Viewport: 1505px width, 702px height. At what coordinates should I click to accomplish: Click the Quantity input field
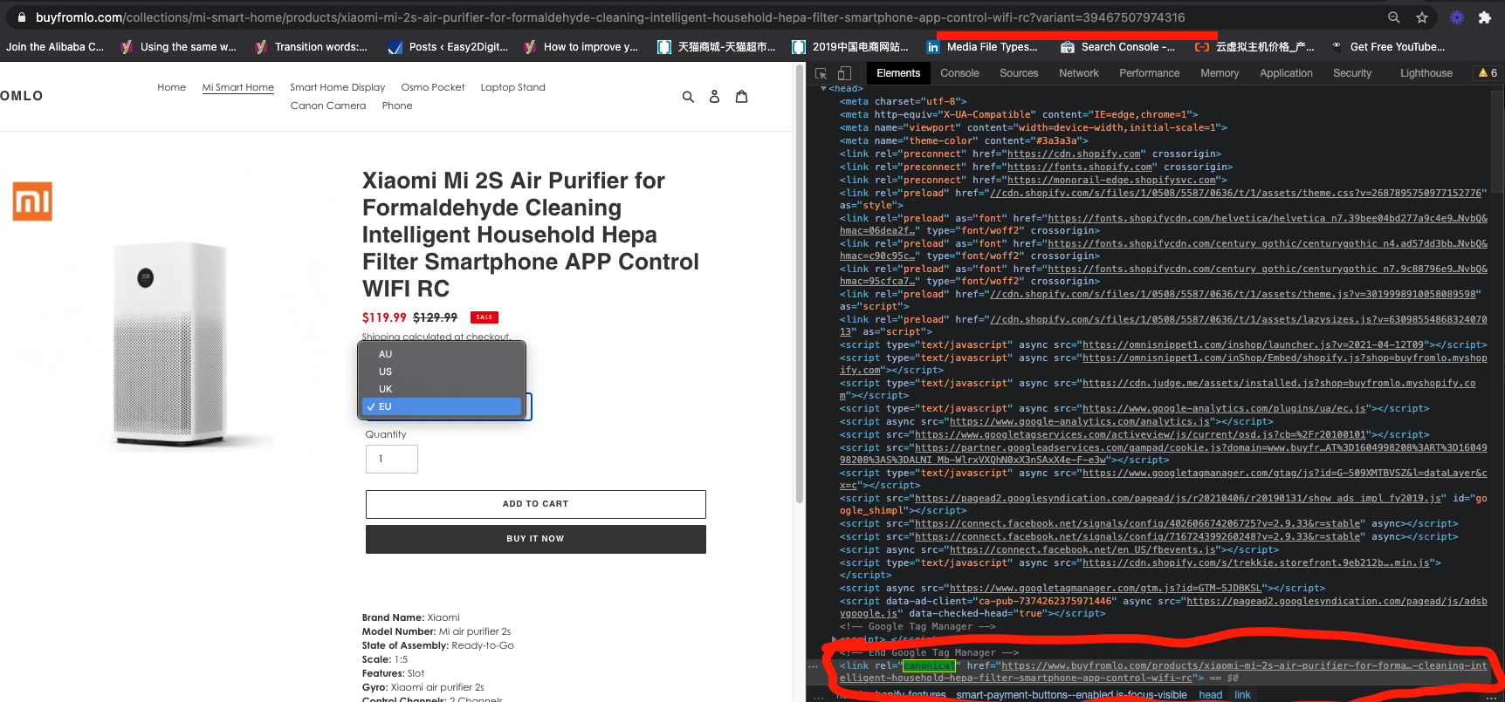coord(392,459)
